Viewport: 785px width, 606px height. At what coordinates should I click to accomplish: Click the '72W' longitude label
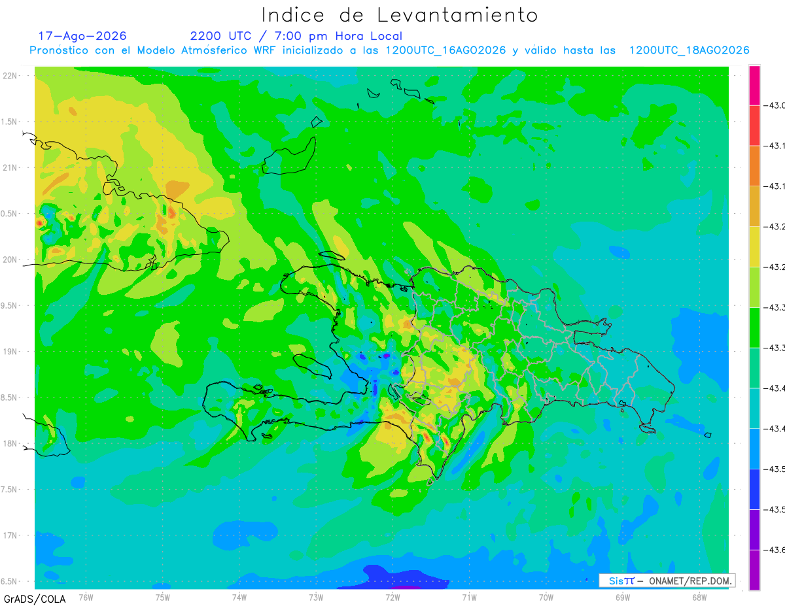coord(392,598)
